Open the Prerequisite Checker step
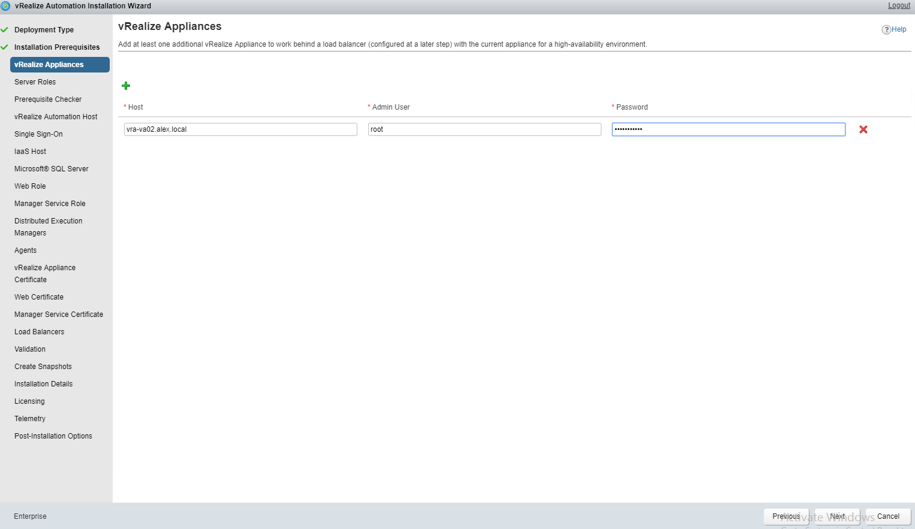 48,99
